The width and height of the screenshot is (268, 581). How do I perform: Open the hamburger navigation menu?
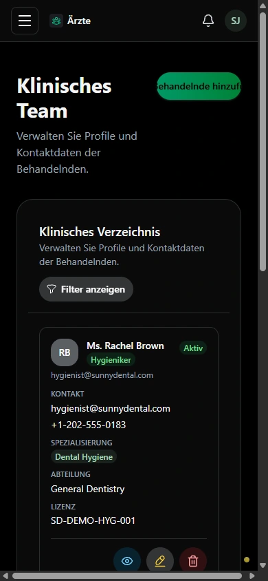point(25,21)
